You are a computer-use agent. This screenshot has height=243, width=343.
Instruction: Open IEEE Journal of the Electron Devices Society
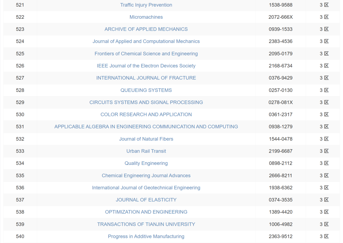146,66
